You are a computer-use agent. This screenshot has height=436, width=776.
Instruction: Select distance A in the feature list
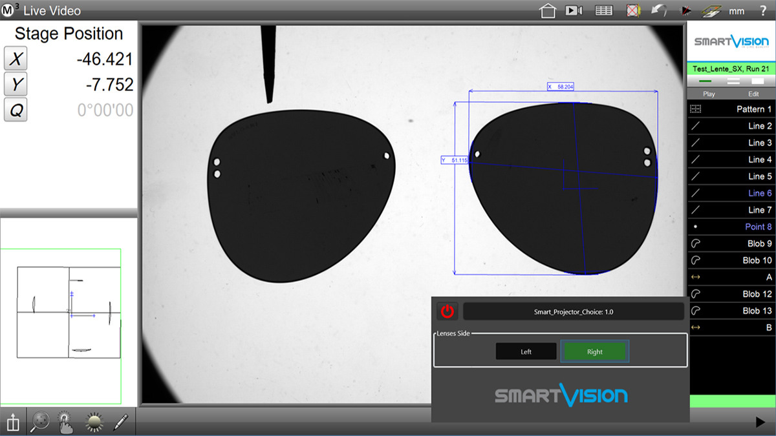[731, 277]
